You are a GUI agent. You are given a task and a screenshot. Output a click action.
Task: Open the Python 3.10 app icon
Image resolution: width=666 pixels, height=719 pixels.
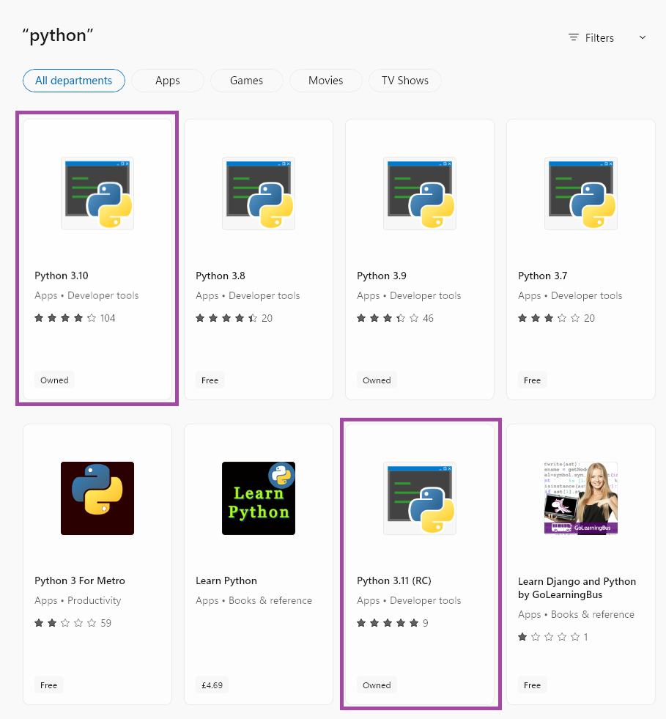[x=97, y=193]
